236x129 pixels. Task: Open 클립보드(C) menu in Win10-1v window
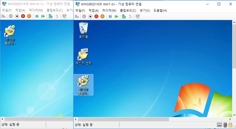55,10
